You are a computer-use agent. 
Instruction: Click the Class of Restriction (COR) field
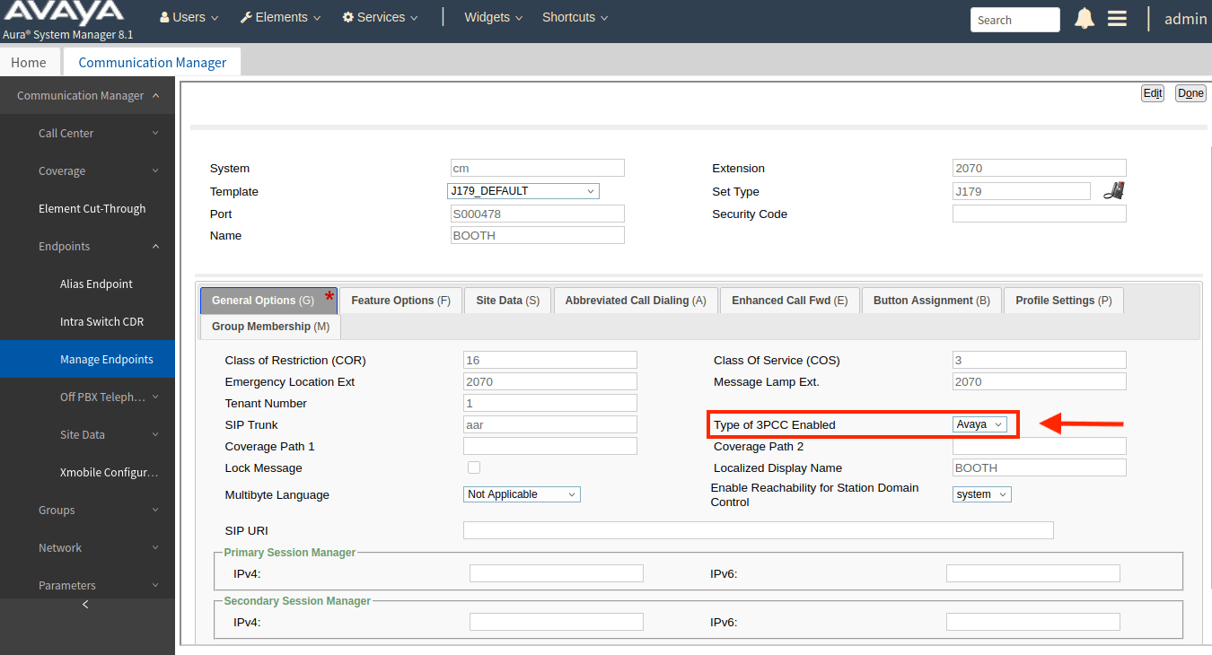[x=549, y=360]
